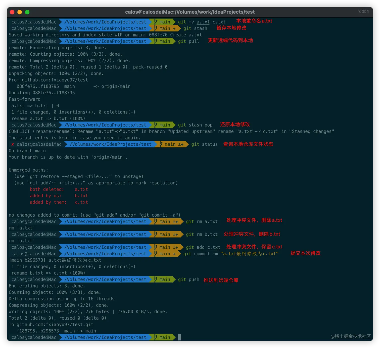
Task: Click the branch icon beside the git pull command
Action: [156, 41]
